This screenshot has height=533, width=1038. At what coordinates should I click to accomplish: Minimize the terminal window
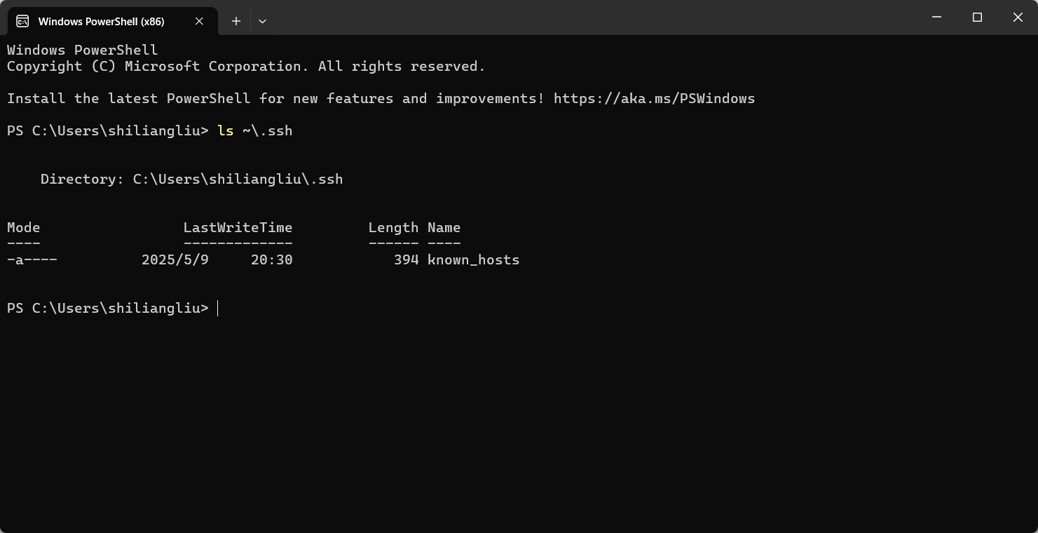pyautogui.click(x=936, y=17)
